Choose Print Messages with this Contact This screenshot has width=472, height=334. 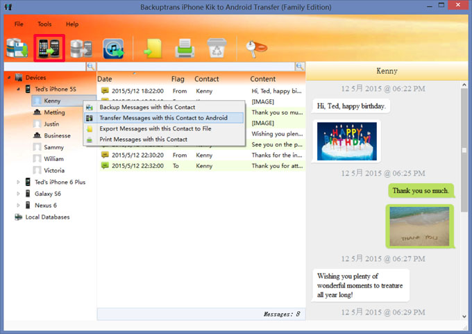pyautogui.click(x=164, y=139)
